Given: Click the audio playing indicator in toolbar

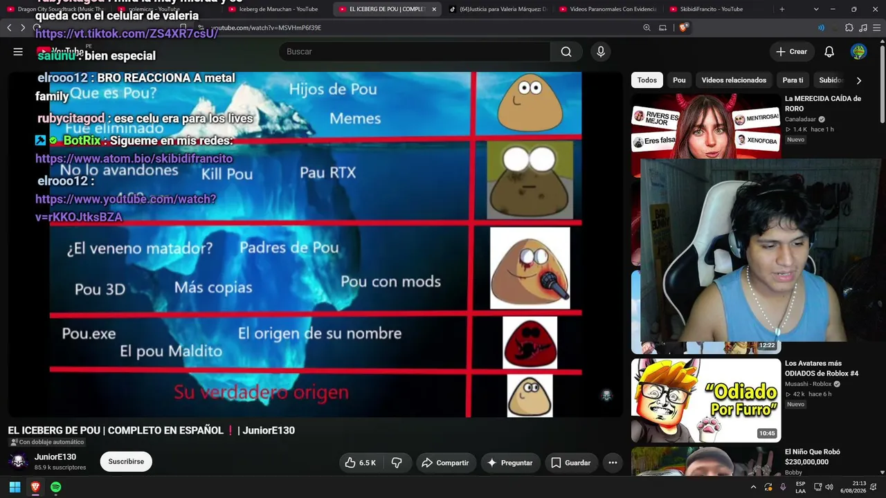Looking at the screenshot, I should tap(821, 28).
